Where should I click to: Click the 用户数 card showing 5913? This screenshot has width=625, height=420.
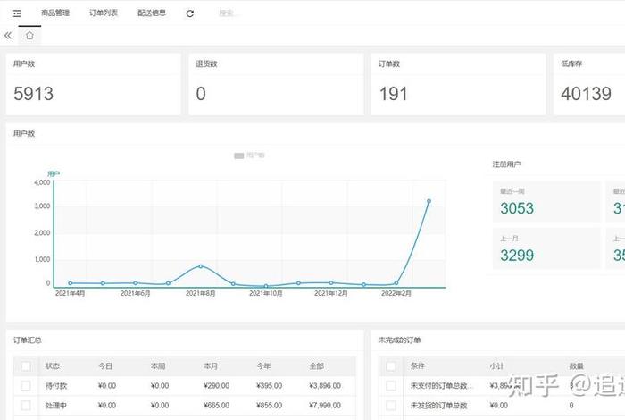93,84
